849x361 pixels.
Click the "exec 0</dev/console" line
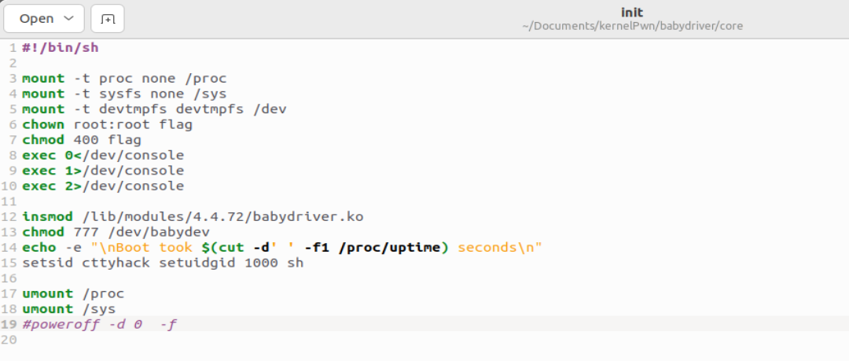[103, 155]
